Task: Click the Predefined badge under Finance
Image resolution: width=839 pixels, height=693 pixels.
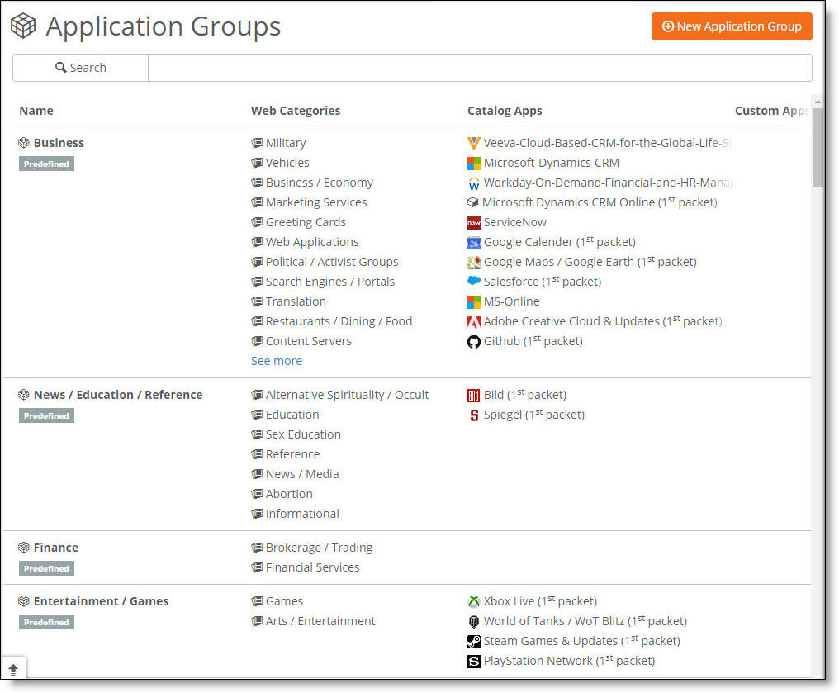Action: click(x=46, y=568)
